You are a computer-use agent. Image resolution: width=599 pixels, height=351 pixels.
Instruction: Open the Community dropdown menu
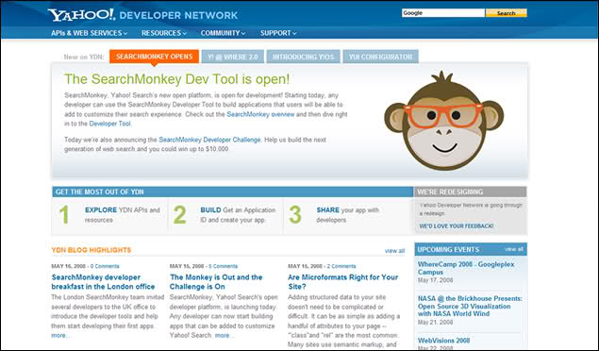pos(224,33)
